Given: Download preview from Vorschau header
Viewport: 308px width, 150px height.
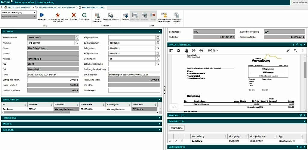Looking at the screenshot, I should [293, 45].
